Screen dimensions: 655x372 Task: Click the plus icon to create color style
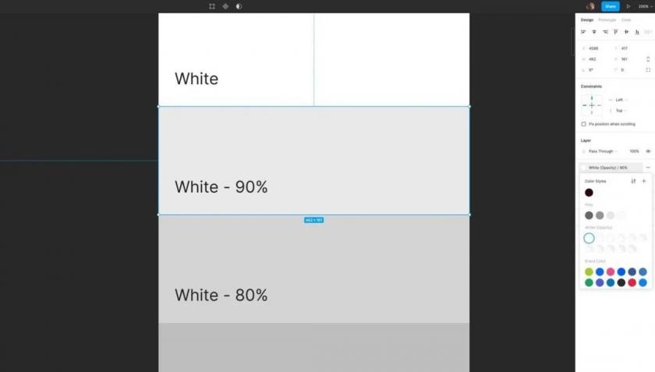point(644,181)
